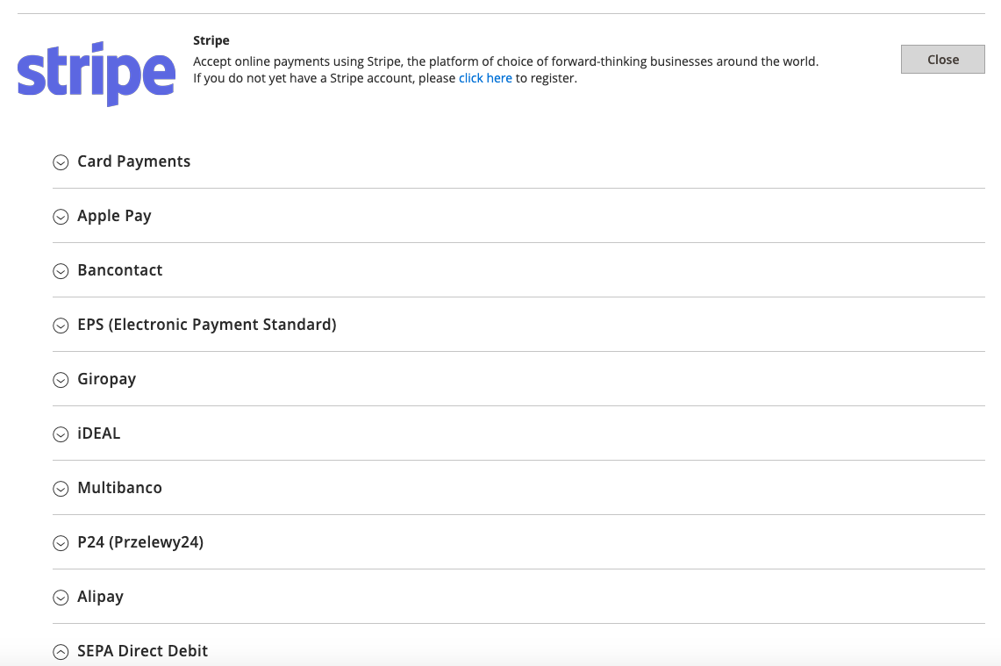Image resolution: width=1001 pixels, height=666 pixels.
Task: Collapse SEPA Direct Debit with its up-arrow icon
Action: pyautogui.click(x=61, y=651)
